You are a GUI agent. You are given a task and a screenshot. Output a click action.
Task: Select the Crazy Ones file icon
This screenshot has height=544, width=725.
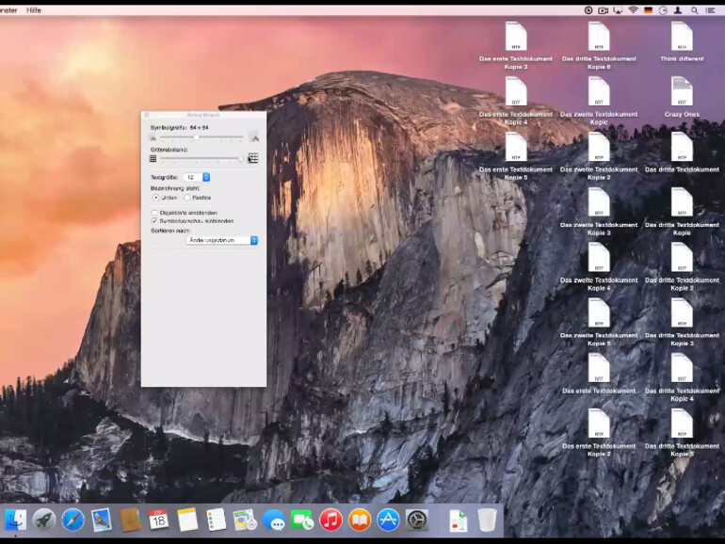point(682,91)
